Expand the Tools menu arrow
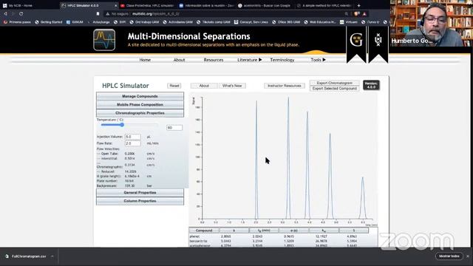The height and width of the screenshot is (266, 473). coord(324,60)
